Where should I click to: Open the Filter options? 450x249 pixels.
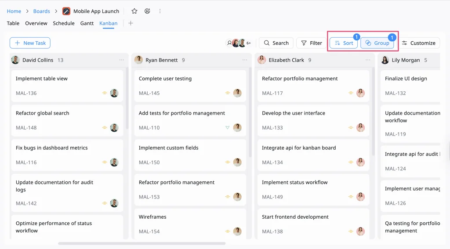(x=312, y=43)
